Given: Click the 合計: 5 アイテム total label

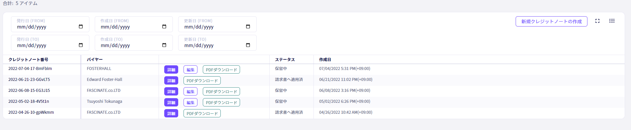Looking at the screenshot, I should (20, 3).
